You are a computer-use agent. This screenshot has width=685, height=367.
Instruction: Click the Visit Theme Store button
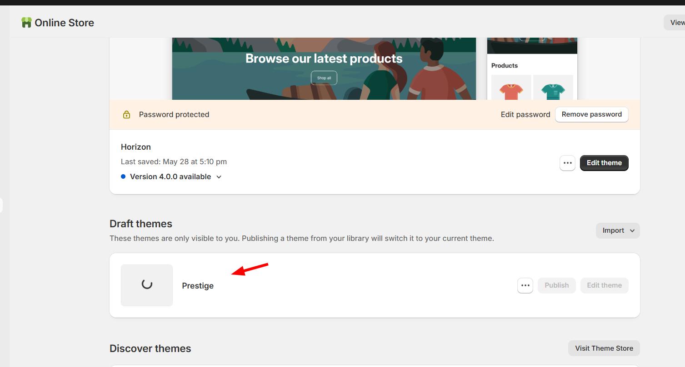pyautogui.click(x=604, y=348)
